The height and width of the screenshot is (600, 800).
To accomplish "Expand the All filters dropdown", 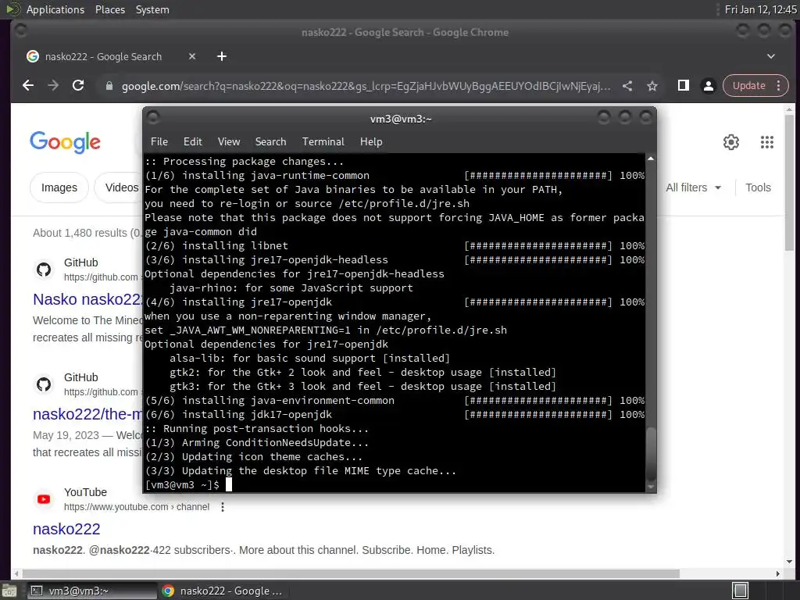I will pos(694,187).
